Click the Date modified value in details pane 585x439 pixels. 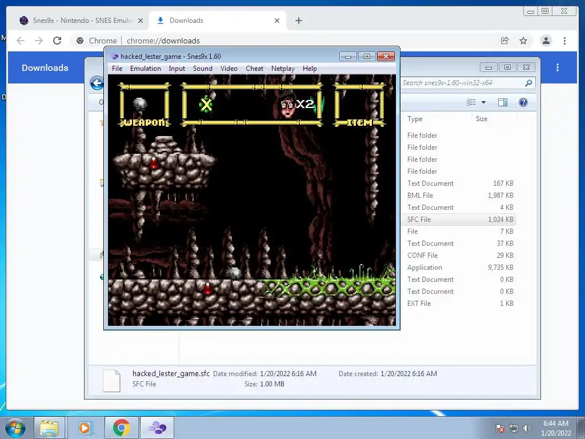(288, 373)
